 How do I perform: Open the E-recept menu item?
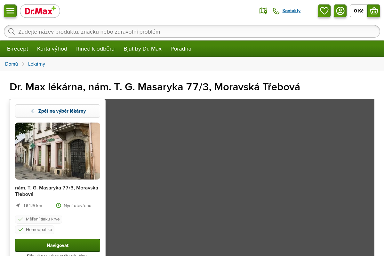[x=18, y=49]
